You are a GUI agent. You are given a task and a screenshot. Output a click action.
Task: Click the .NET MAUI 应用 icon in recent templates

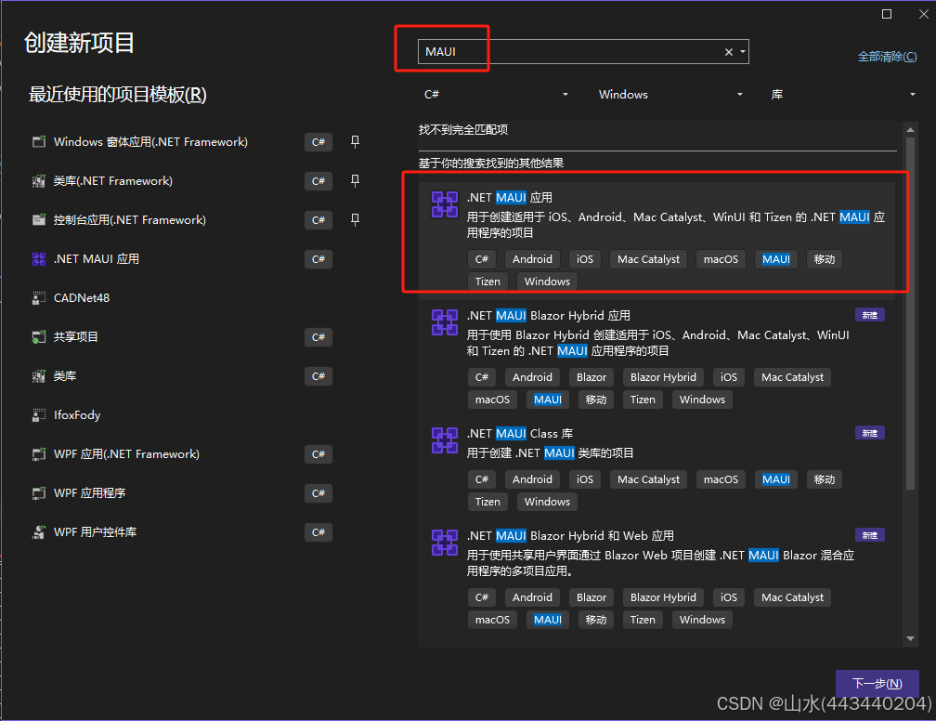pyautogui.click(x=39, y=259)
